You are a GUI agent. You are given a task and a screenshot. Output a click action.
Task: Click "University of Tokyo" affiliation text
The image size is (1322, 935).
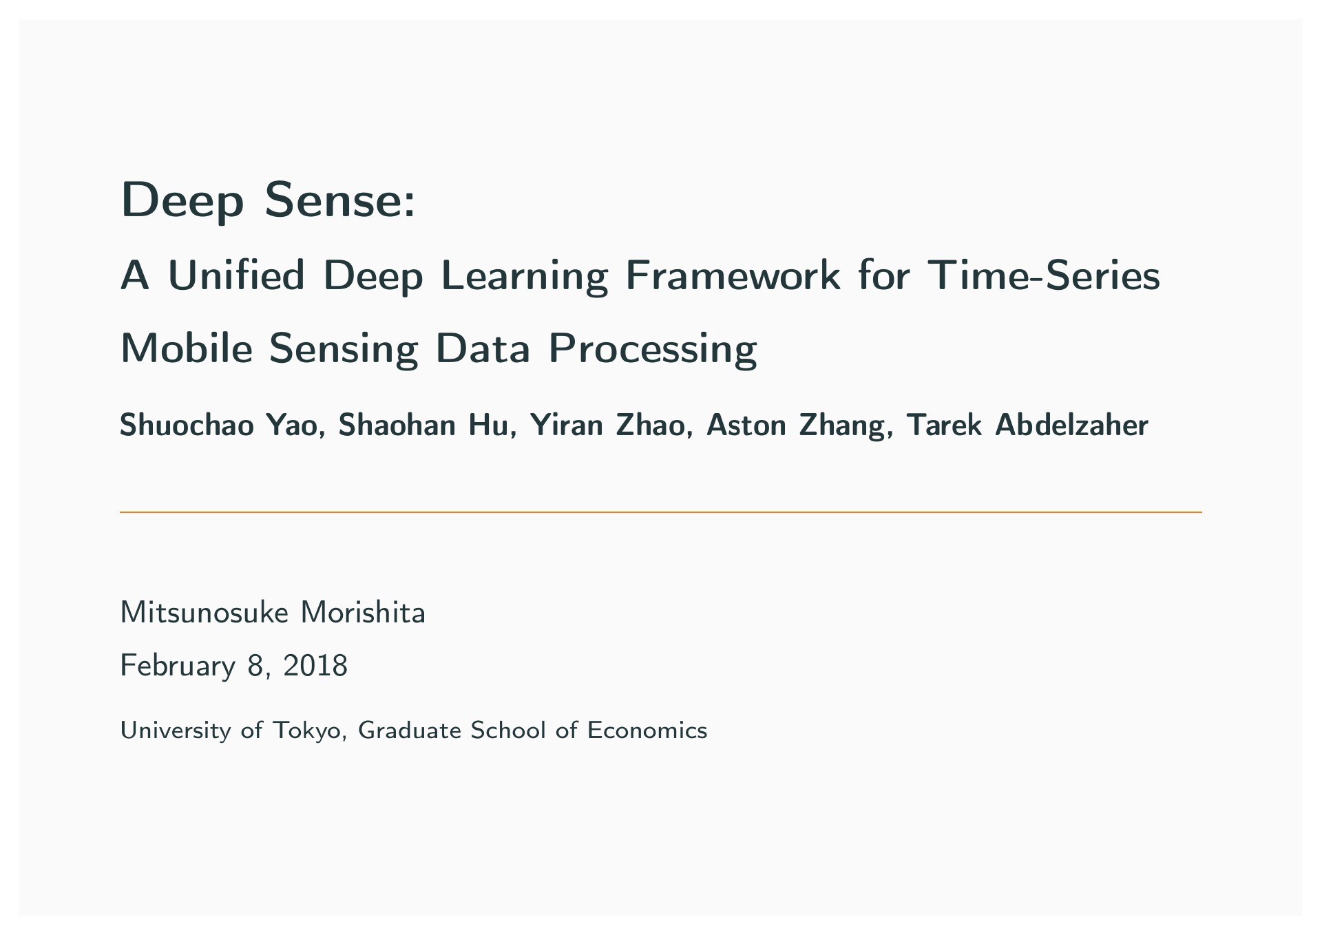click(233, 731)
